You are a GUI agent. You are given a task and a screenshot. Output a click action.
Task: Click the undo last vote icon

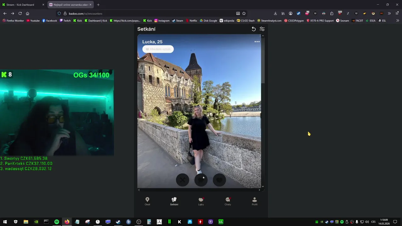[253, 29]
